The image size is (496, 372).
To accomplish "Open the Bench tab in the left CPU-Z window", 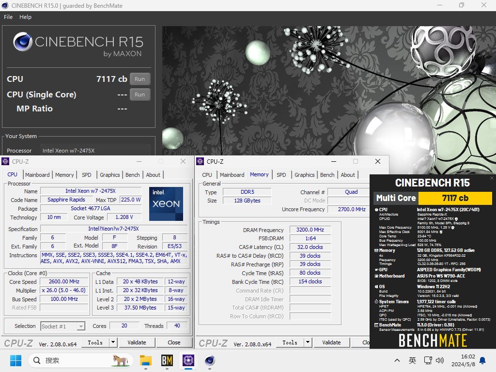I will coord(133,174).
